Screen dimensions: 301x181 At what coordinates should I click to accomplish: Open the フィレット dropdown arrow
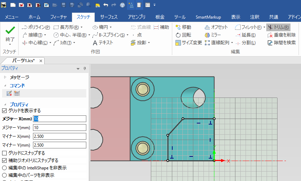(263, 27)
